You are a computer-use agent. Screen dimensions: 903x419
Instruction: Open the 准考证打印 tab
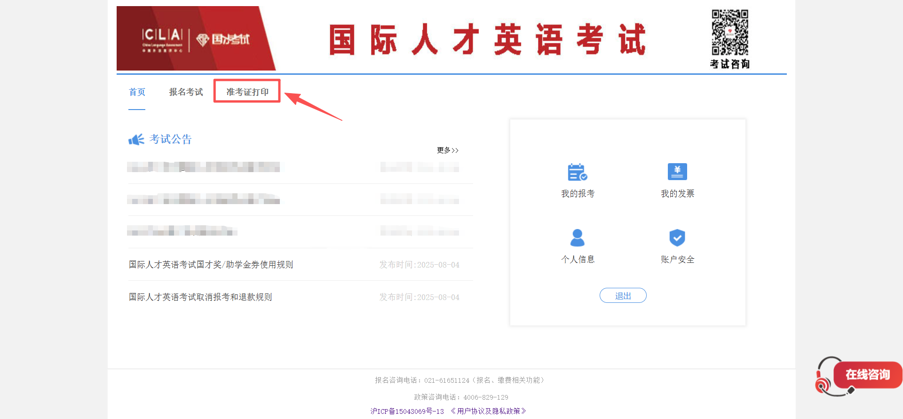point(247,92)
